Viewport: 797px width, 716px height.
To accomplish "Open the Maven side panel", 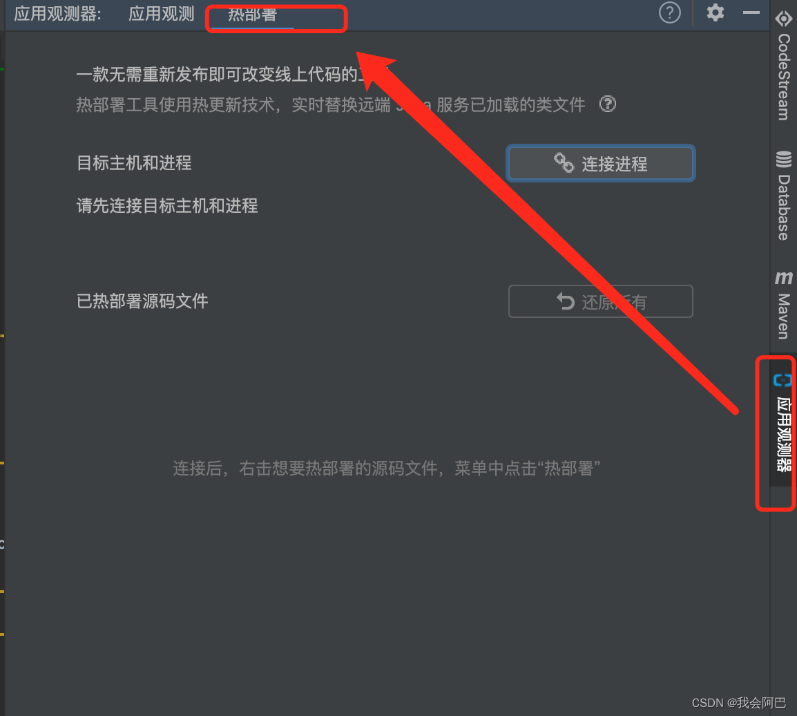I will (783, 305).
